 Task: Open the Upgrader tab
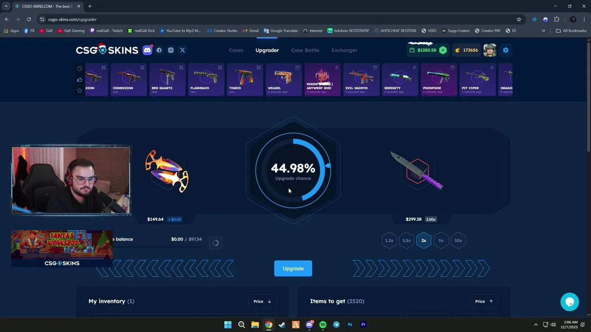(267, 50)
